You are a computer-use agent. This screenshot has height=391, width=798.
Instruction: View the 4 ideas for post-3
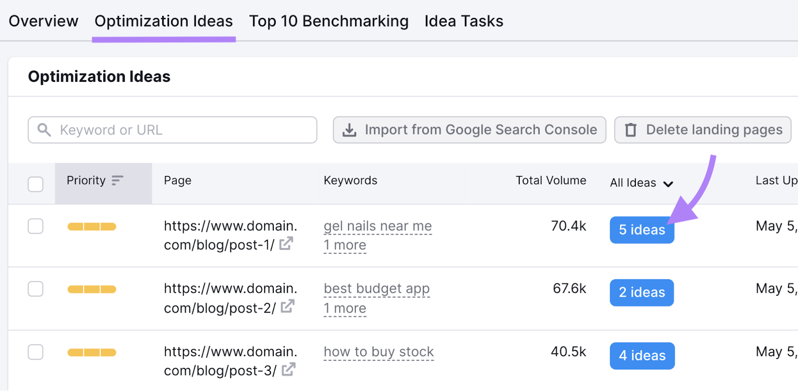click(642, 356)
